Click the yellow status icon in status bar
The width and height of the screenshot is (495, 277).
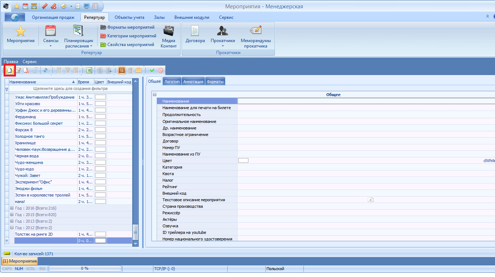[7, 253]
